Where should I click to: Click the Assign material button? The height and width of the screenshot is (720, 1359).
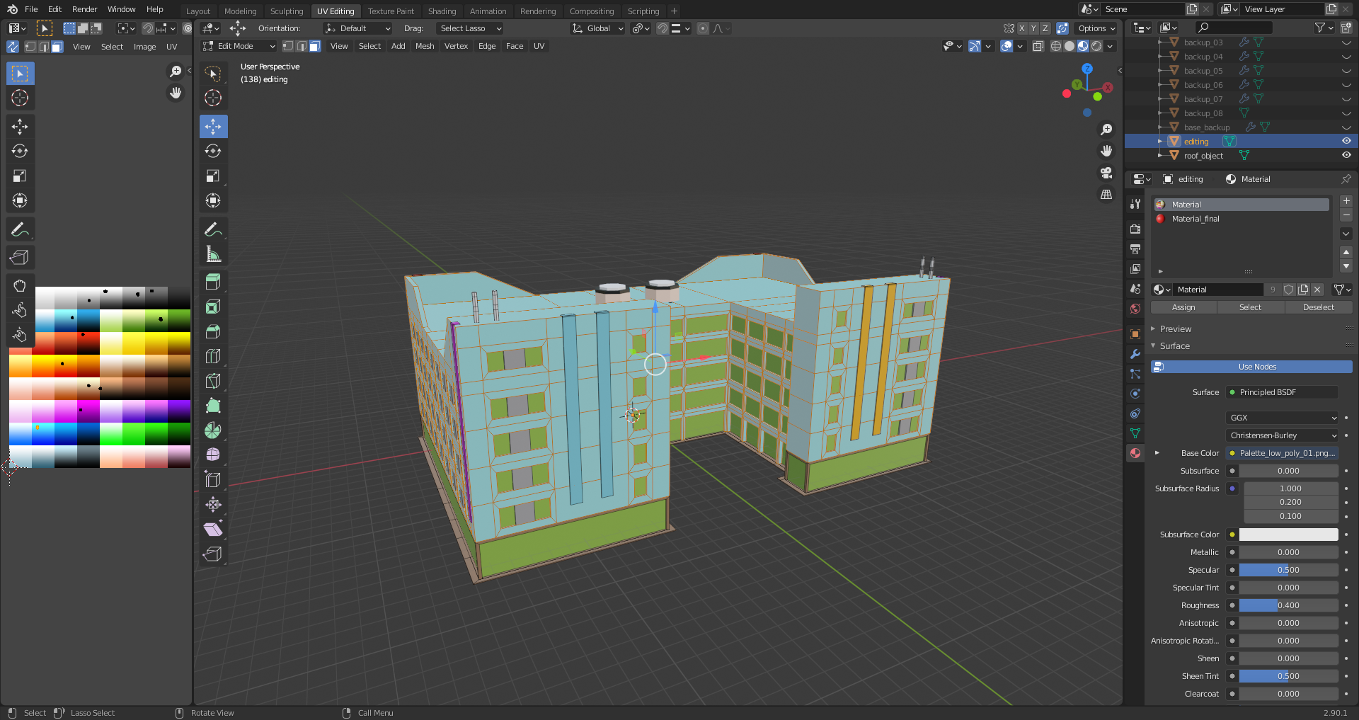(x=1183, y=307)
